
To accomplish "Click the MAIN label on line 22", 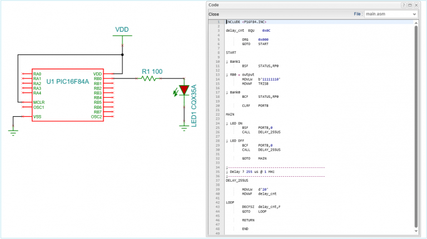I will click(230, 114).
